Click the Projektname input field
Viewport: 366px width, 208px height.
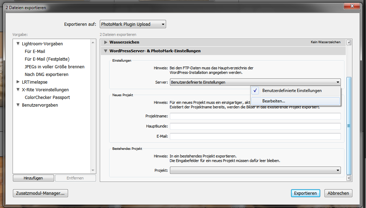coord(255,116)
